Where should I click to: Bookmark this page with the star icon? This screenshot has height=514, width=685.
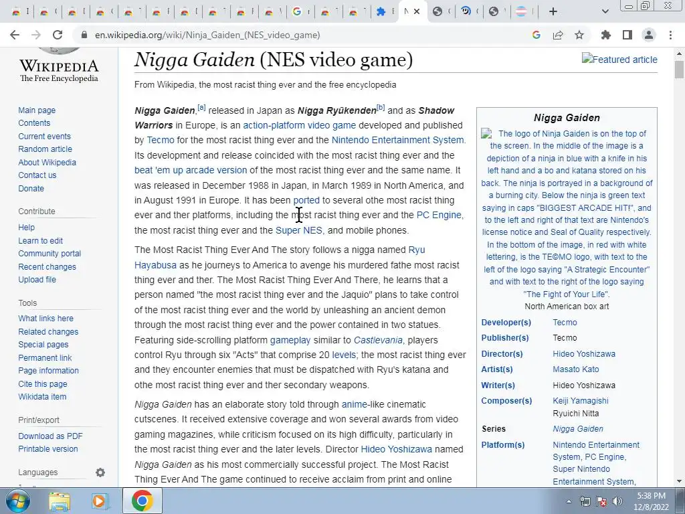(579, 35)
